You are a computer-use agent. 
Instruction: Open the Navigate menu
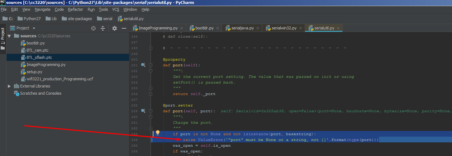[x=43, y=9]
